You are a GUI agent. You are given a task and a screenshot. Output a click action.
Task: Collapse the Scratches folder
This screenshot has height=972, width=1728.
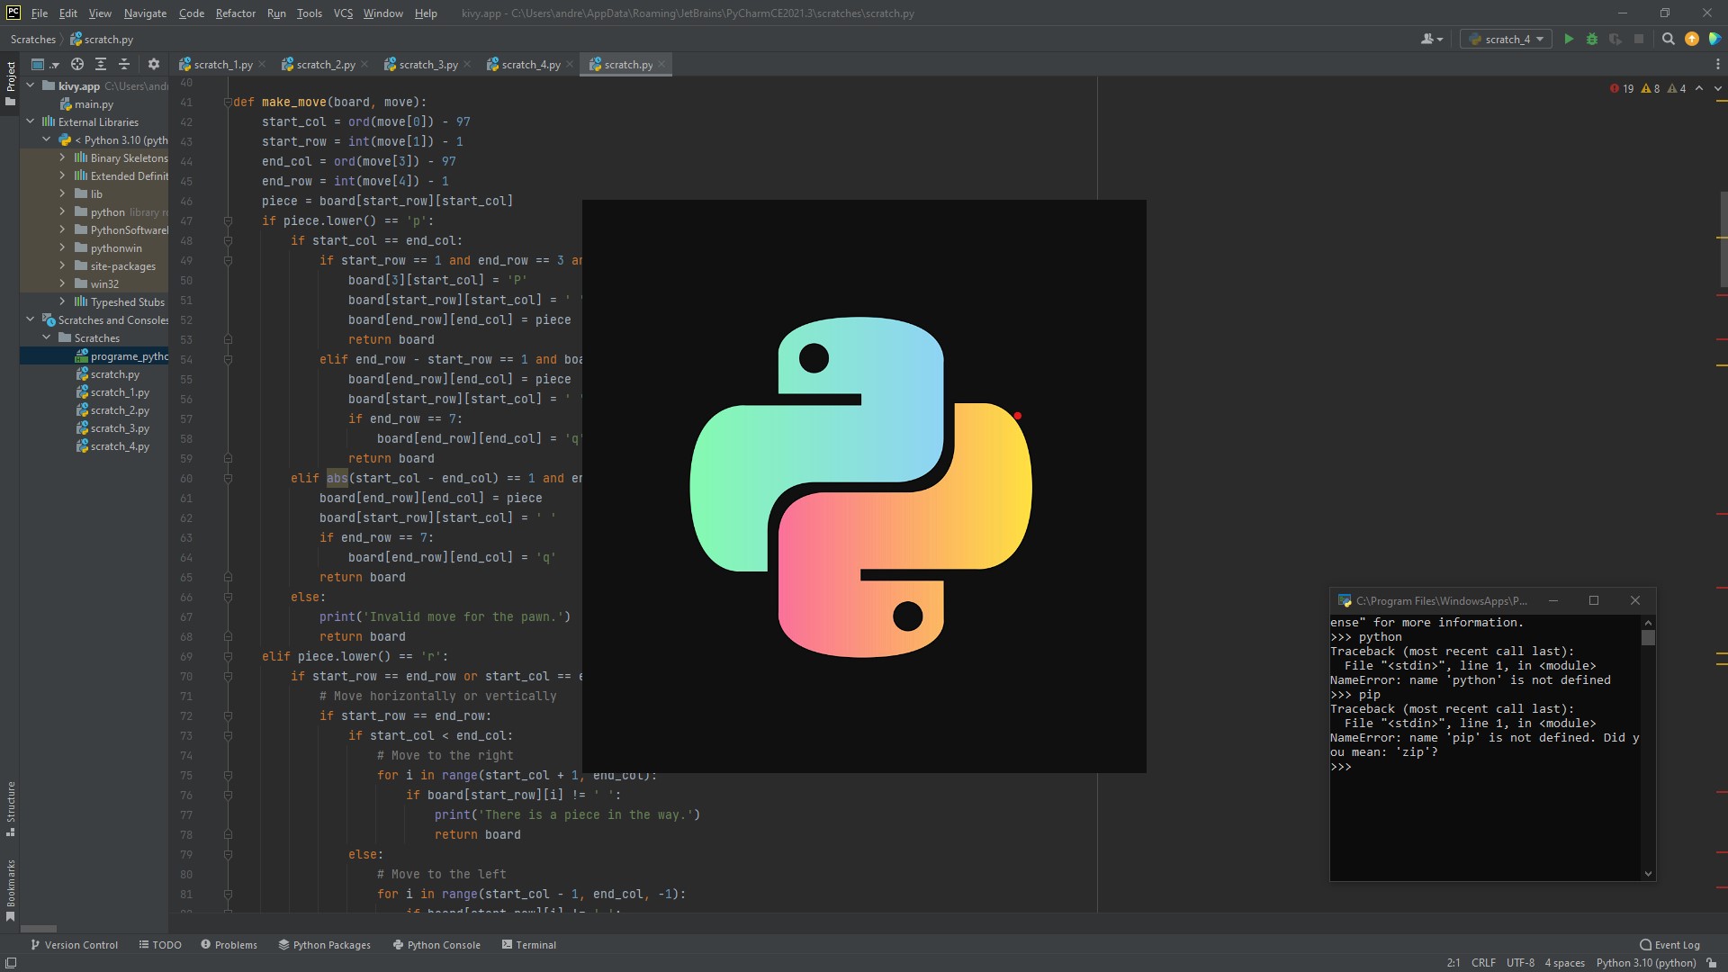pos(47,337)
